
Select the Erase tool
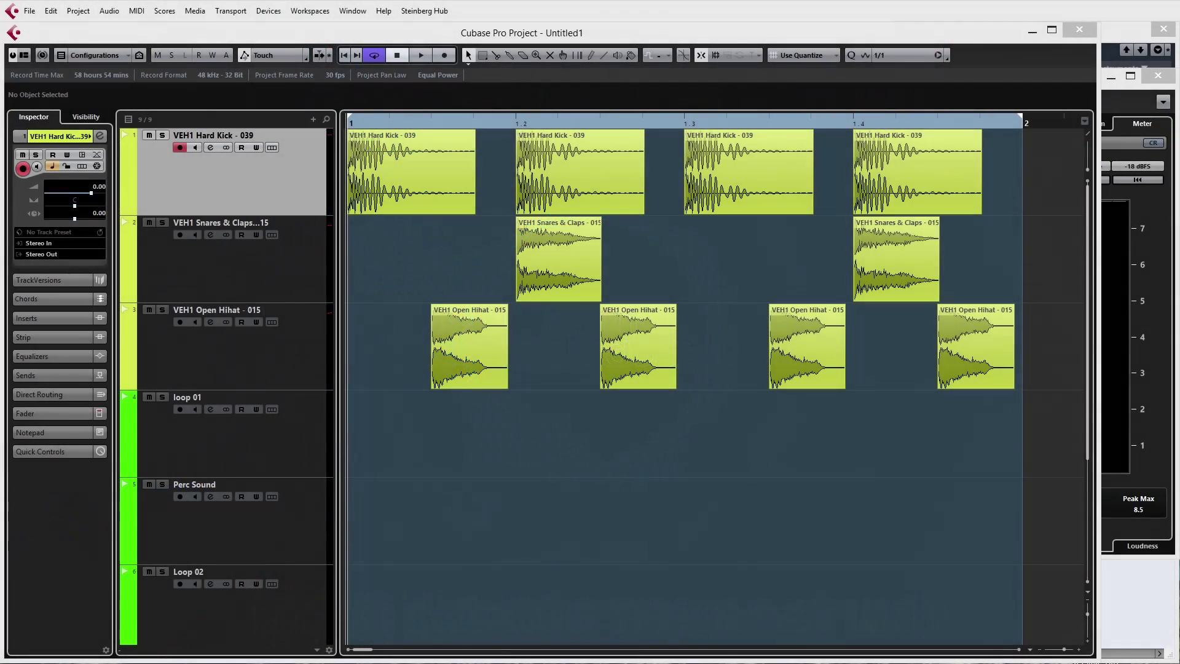click(523, 55)
